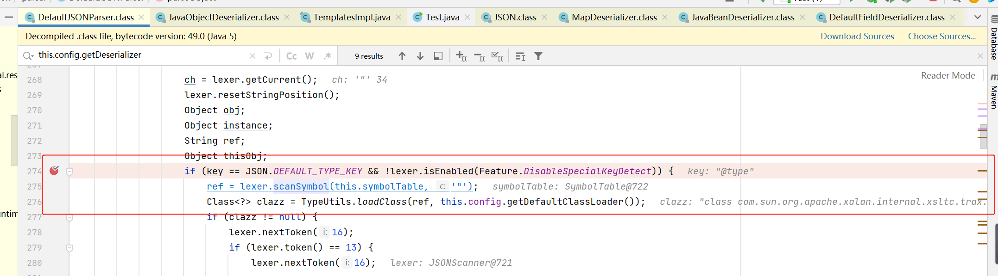This screenshot has width=998, height=276.
Task: Switch to DefaultJSONParser.class tab
Action: 86,17
